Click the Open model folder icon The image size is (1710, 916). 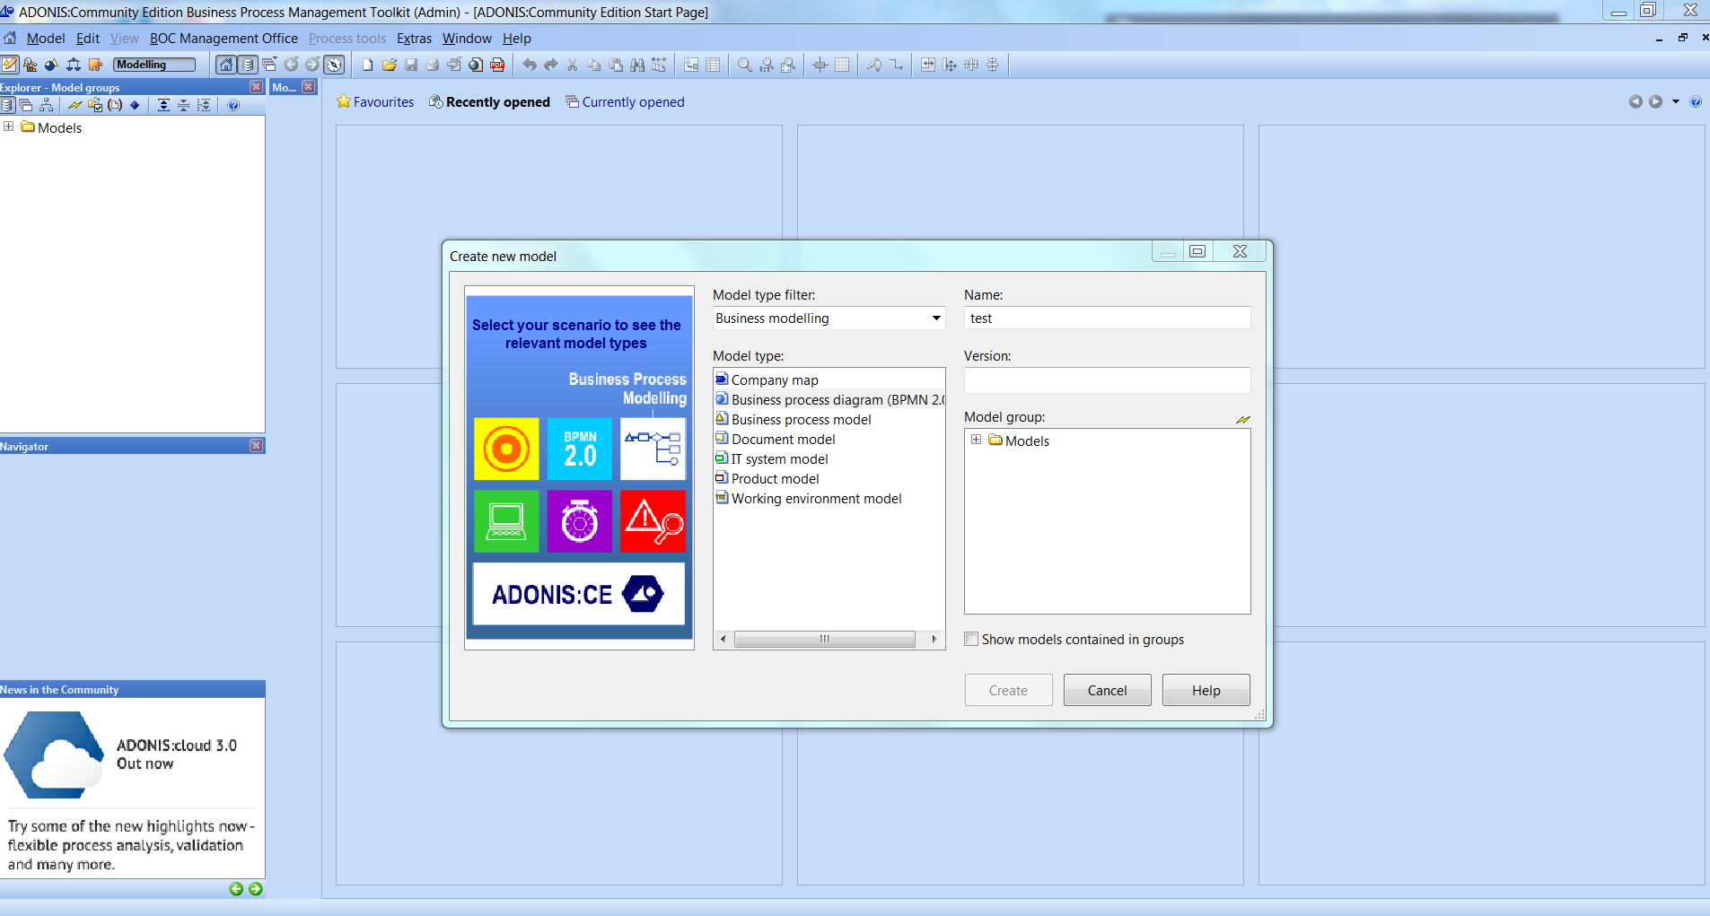point(389,65)
